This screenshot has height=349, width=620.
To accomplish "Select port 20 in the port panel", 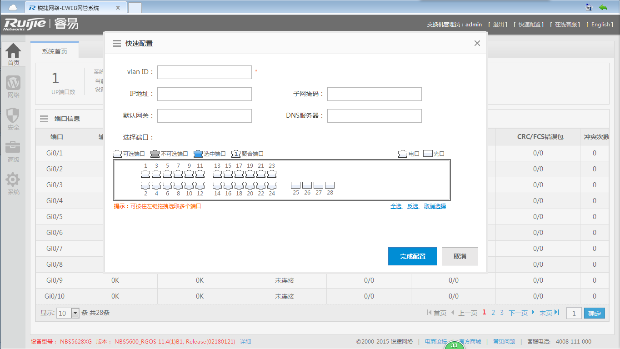I will click(250, 185).
